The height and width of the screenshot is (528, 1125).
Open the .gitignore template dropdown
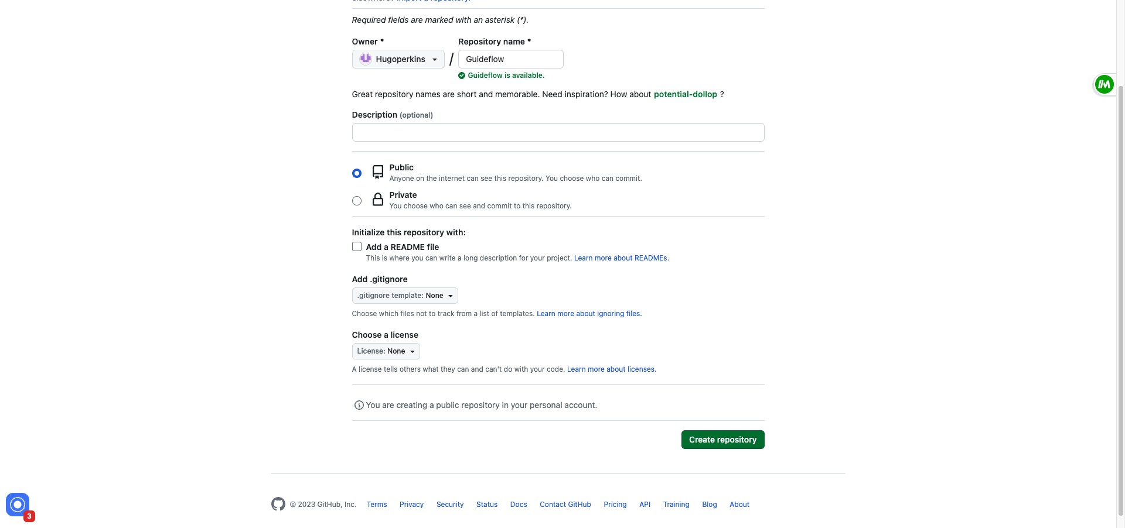pyautogui.click(x=404, y=296)
